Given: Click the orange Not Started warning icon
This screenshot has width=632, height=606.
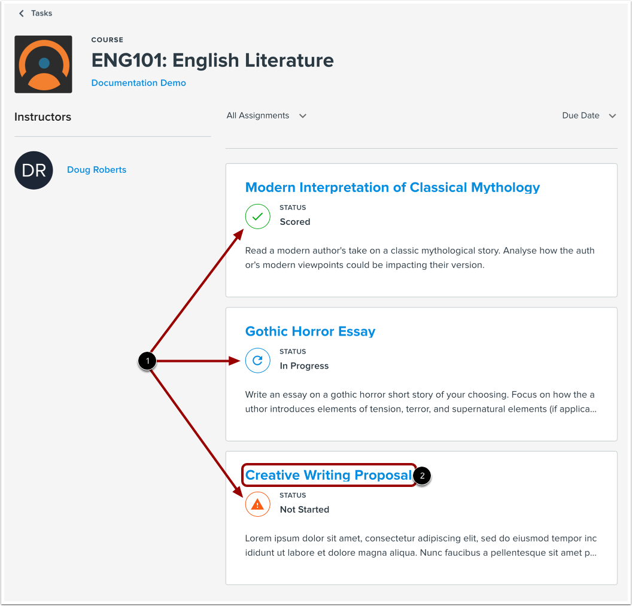Looking at the screenshot, I should (x=257, y=504).
